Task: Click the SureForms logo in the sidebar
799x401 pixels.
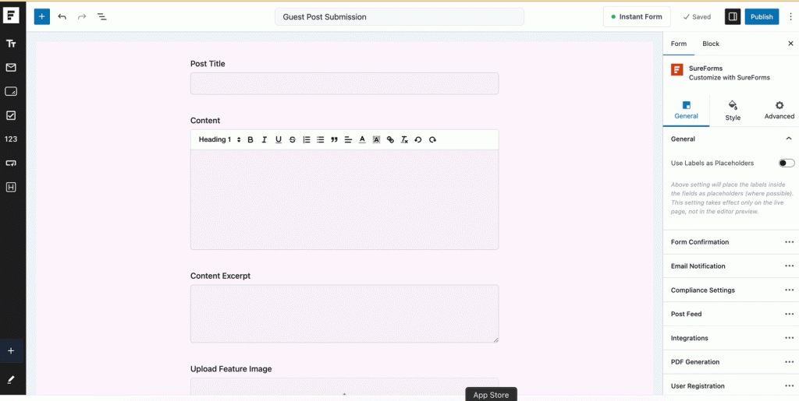Action: [11, 16]
